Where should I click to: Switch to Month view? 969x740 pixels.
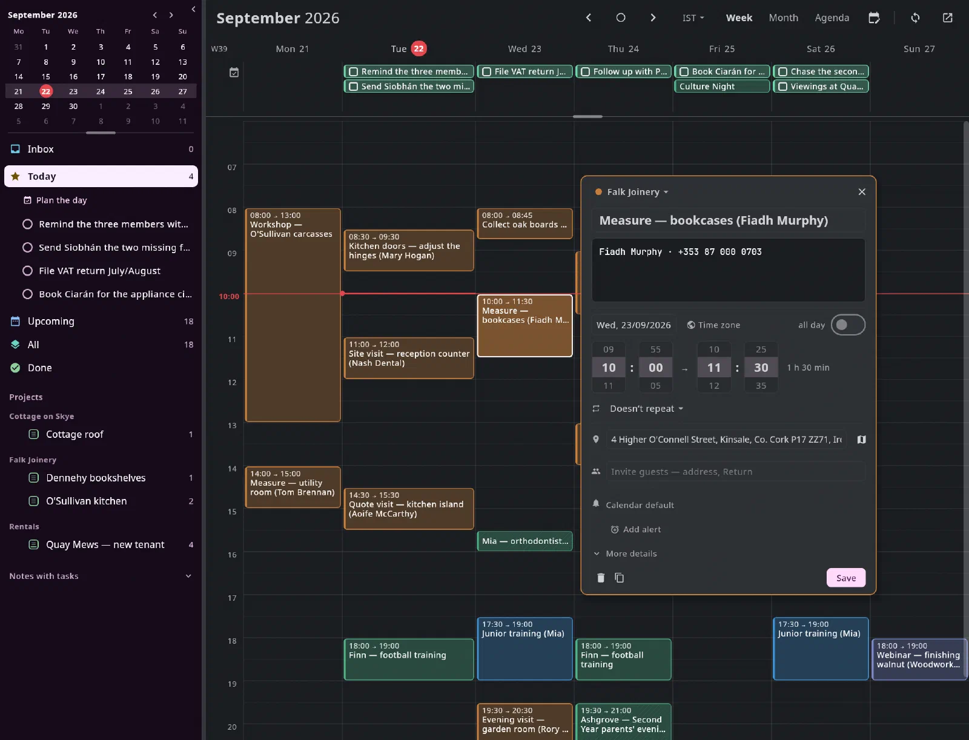pos(784,18)
